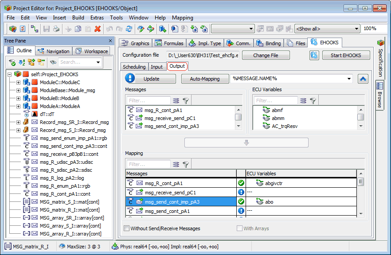Select MSG_matrix_R_I::mat[cont] in the tree
Screen dimensions: 391x255
click(70, 210)
